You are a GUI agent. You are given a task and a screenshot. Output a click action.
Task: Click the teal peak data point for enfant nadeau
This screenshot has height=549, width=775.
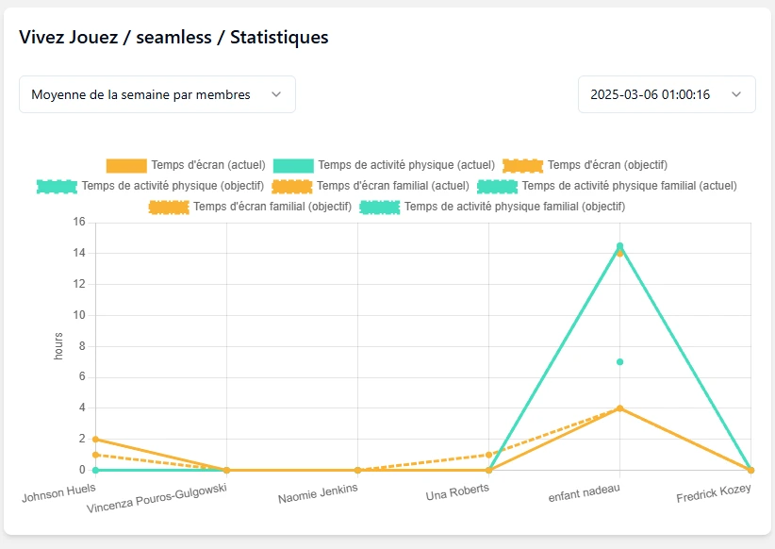click(619, 246)
